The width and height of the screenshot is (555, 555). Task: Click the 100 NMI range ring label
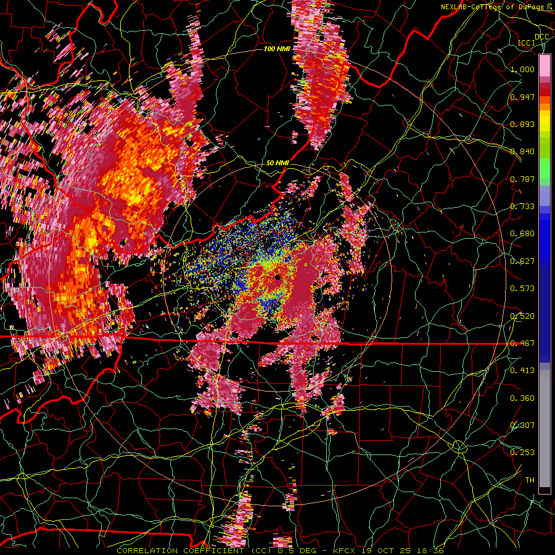(277, 49)
